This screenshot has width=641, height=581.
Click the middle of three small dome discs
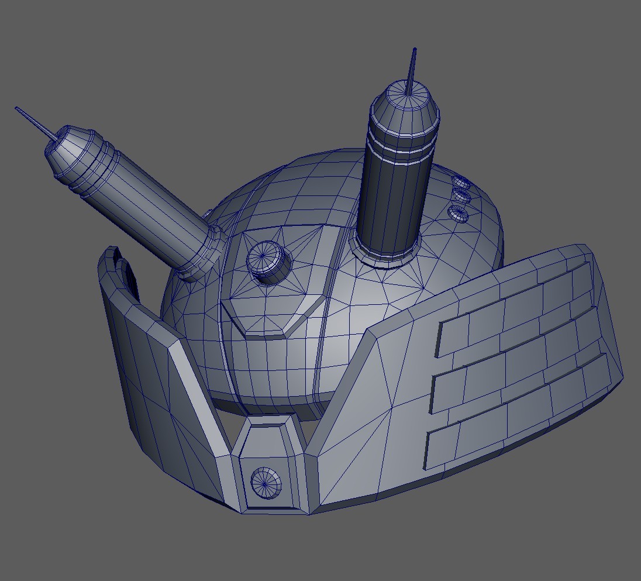coord(463,197)
